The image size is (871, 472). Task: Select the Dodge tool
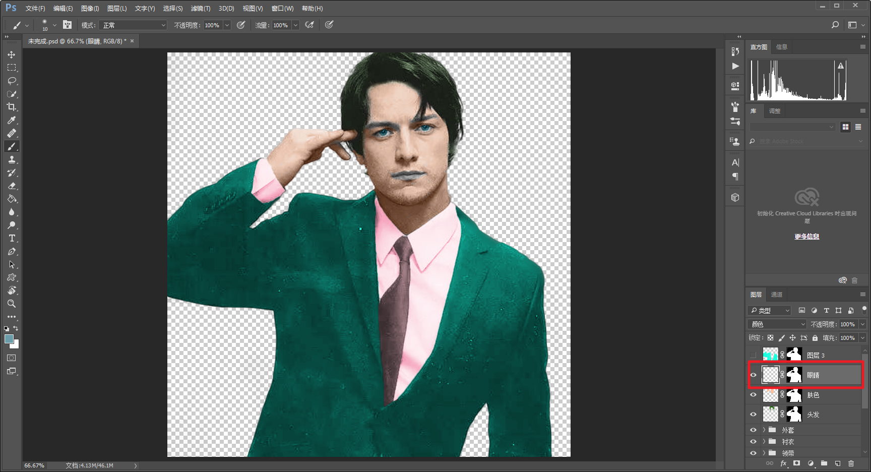coord(12,225)
